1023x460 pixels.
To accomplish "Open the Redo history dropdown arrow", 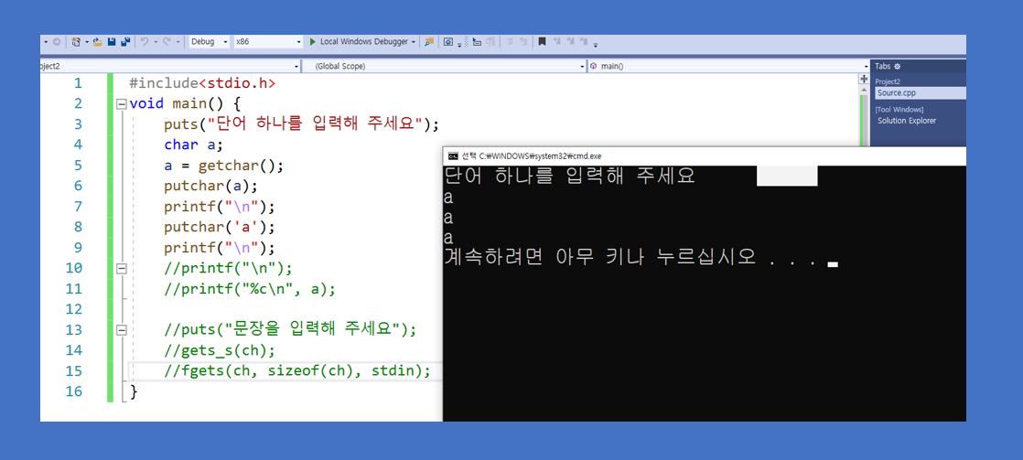I will coord(178,42).
